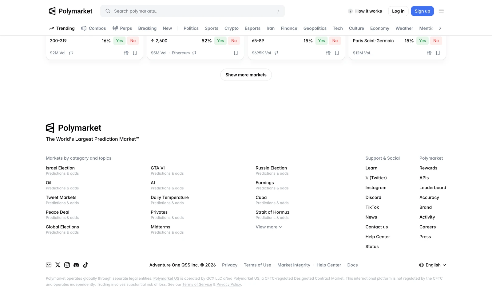Buy Yes on 300-319 outcome
Image resolution: width=492 pixels, height=307 pixels.
click(x=120, y=41)
